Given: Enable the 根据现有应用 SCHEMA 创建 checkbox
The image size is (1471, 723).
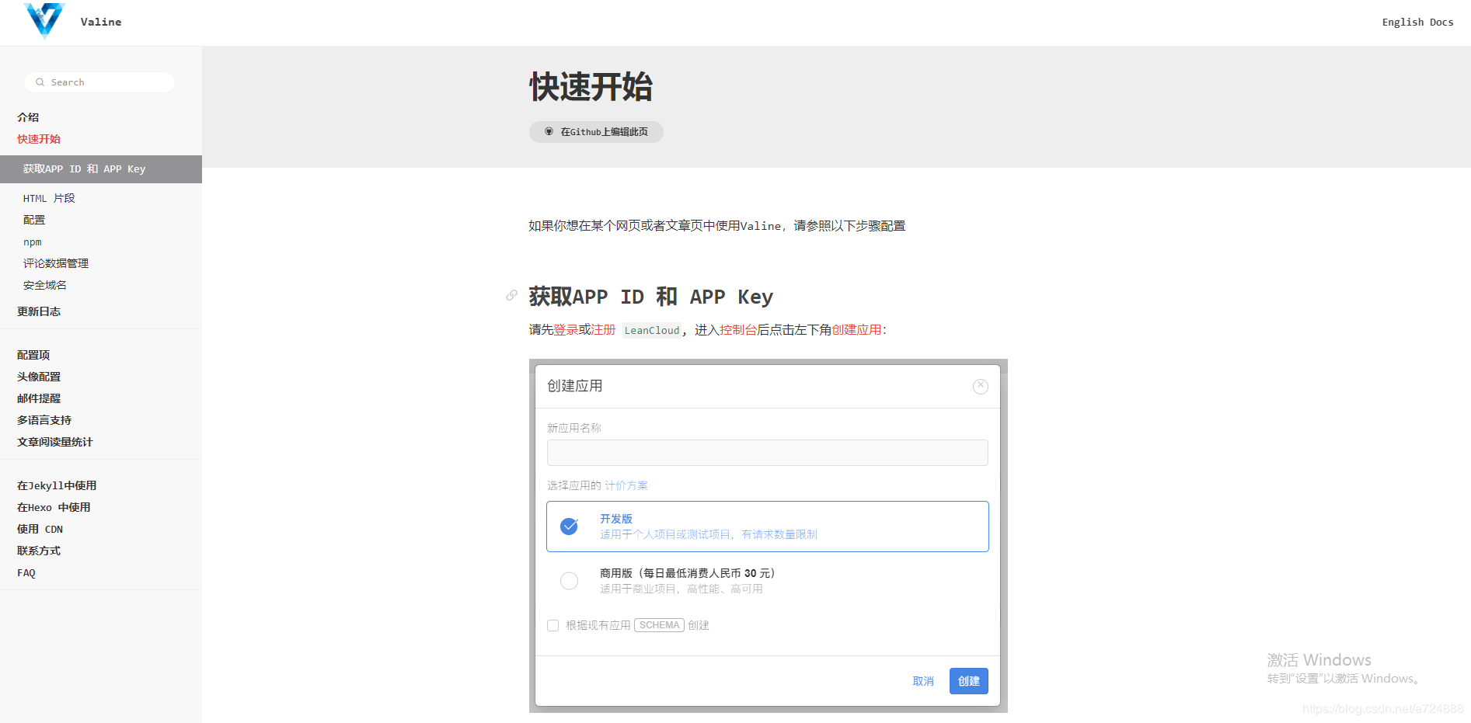Looking at the screenshot, I should click(x=552, y=625).
